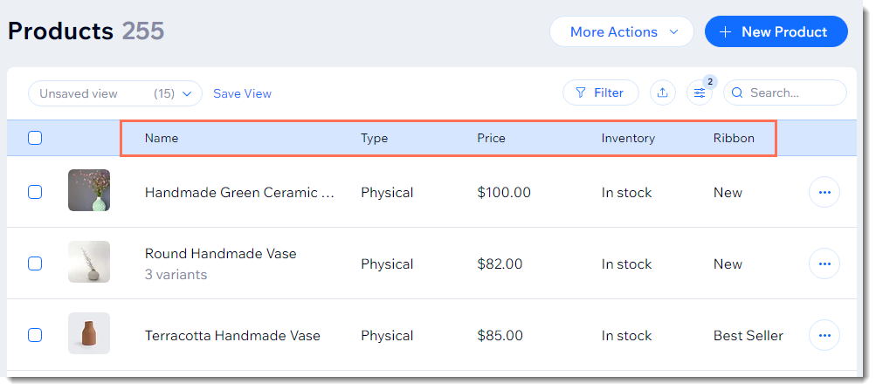876x390 pixels.
Task: Open more options for Round Handmade Vase
Action: (x=824, y=263)
